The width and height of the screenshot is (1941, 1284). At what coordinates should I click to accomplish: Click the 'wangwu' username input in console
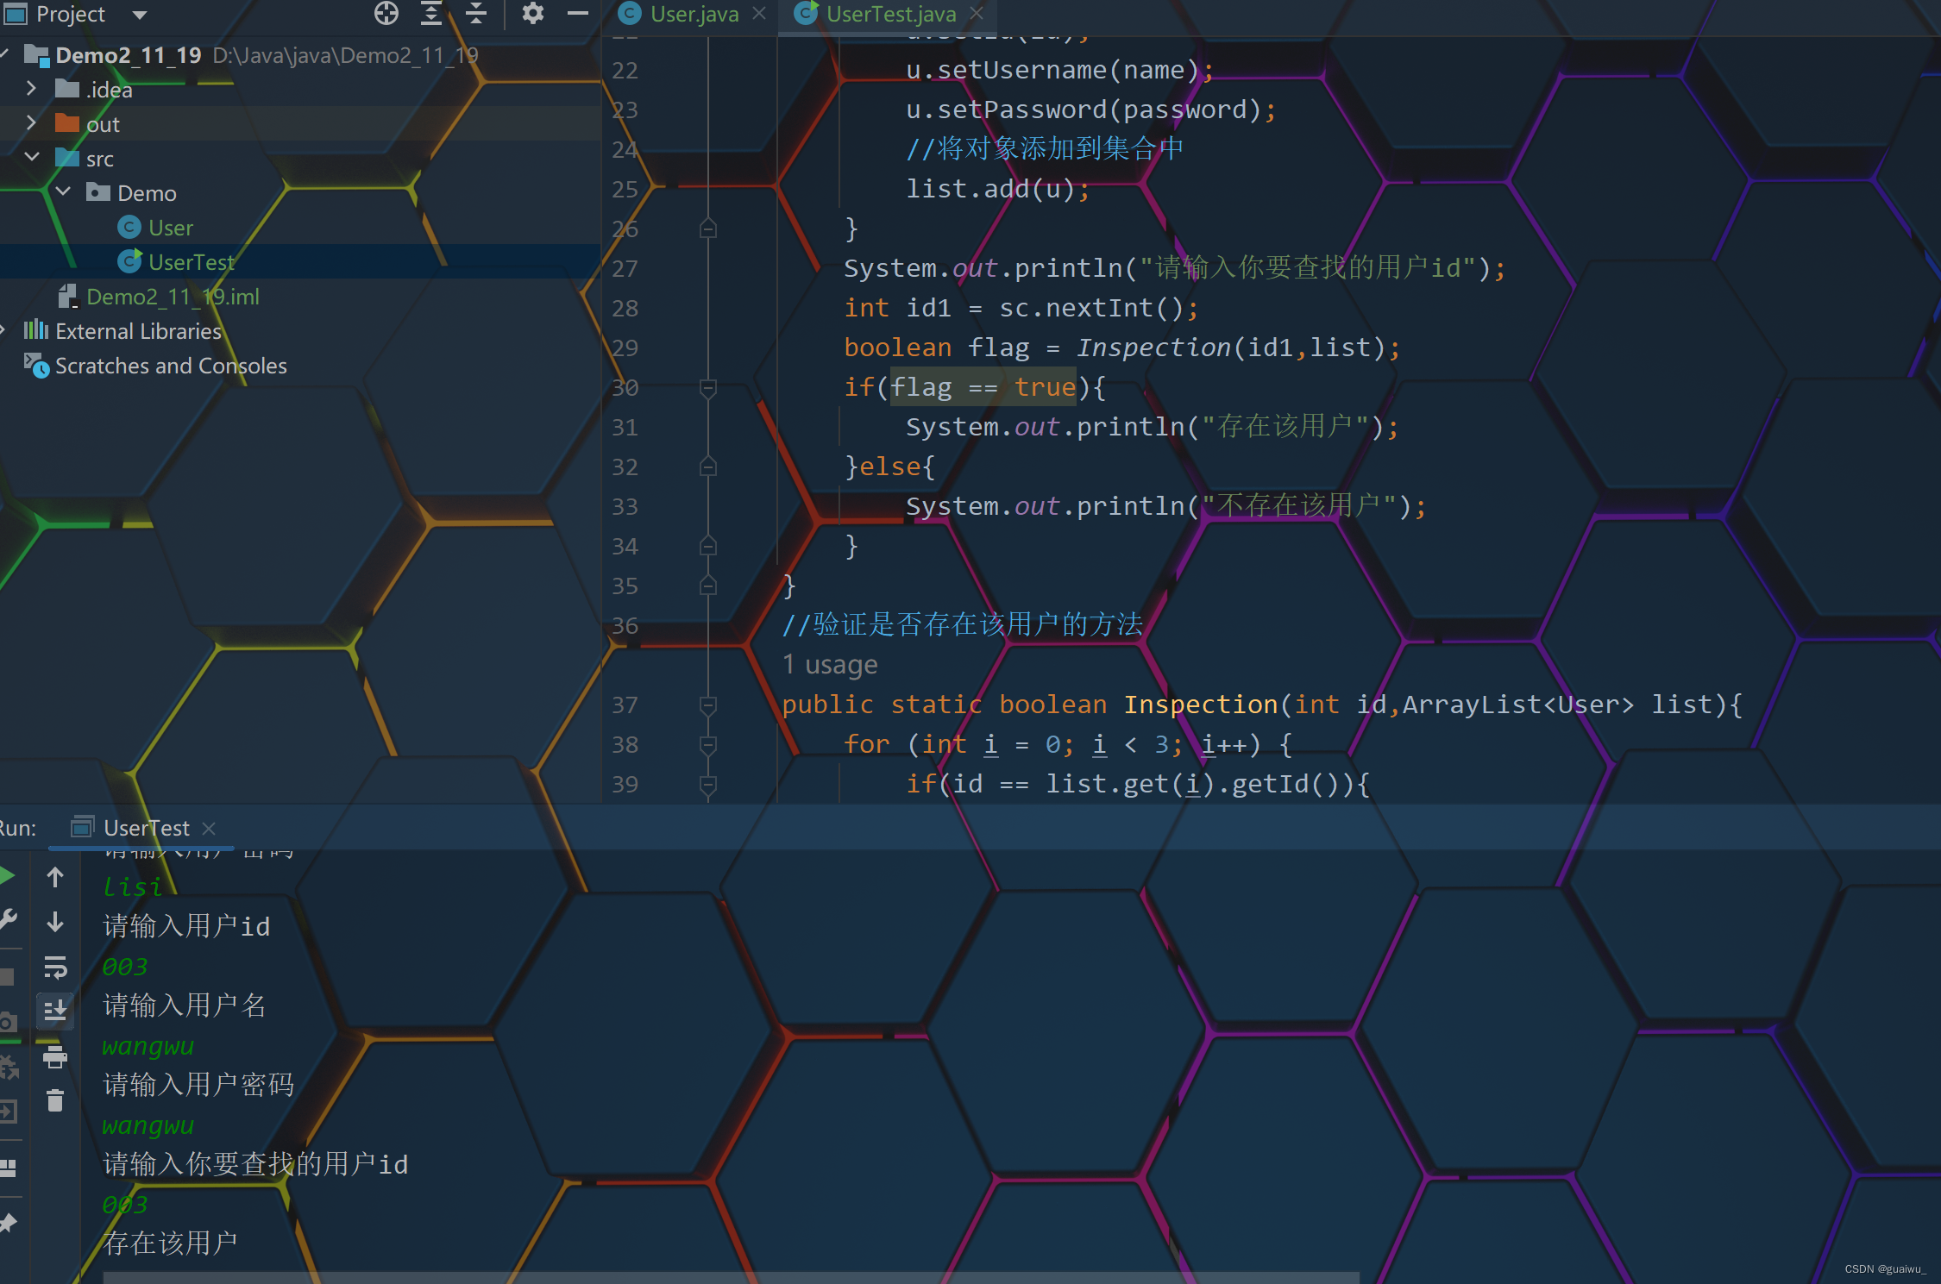click(148, 1047)
